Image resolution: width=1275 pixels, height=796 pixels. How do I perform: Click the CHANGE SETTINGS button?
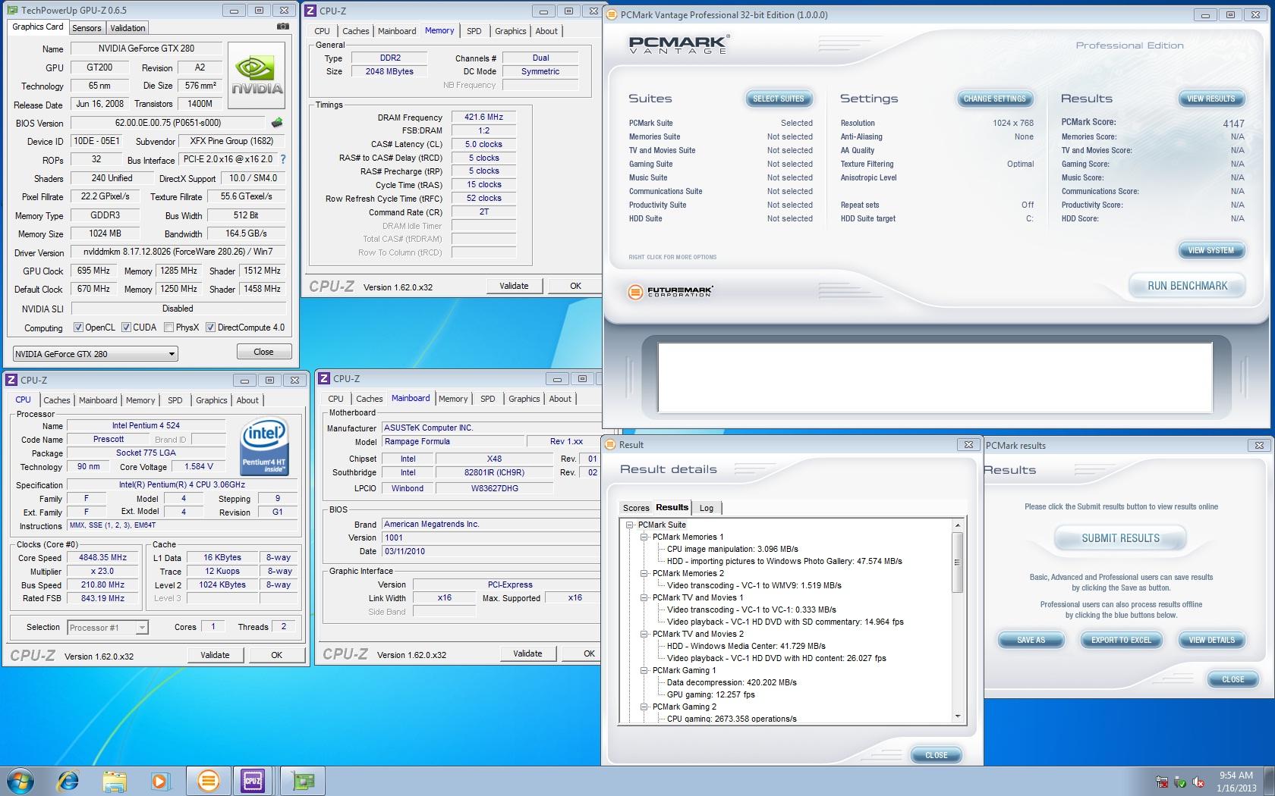[994, 99]
